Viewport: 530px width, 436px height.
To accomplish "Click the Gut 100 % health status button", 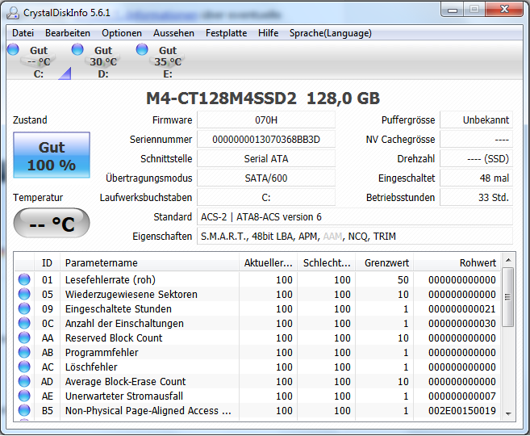I will pos(52,155).
